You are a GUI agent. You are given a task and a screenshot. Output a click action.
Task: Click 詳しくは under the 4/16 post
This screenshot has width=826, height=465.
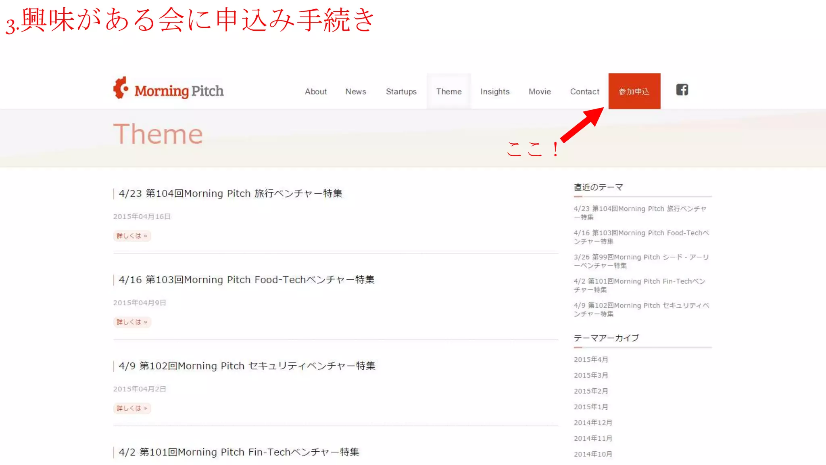(132, 322)
